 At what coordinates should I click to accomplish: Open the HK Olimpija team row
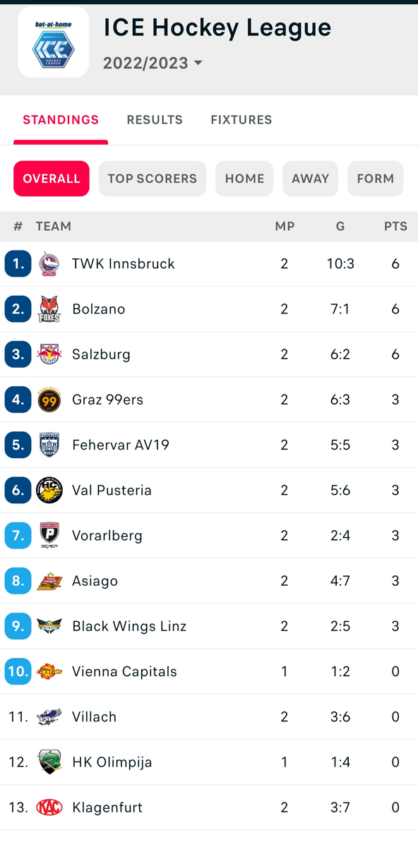[x=209, y=762]
